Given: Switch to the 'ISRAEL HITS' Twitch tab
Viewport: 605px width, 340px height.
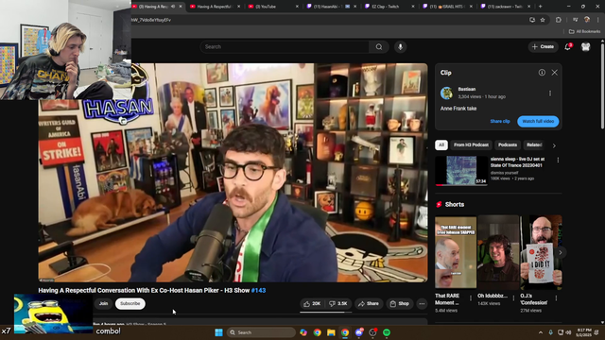Looking at the screenshot, I should [446, 7].
